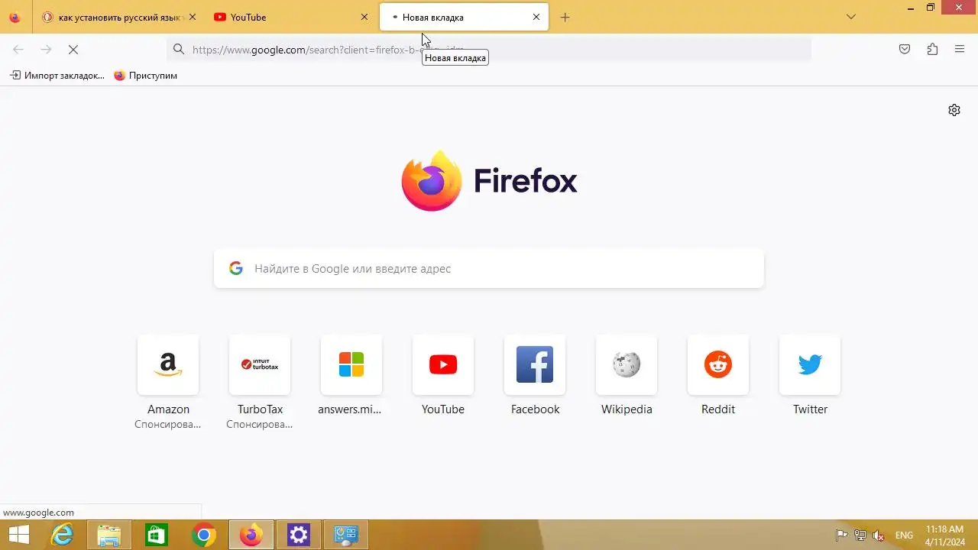
Task: Click the Save to Pocket icon
Action: pyautogui.click(x=905, y=49)
